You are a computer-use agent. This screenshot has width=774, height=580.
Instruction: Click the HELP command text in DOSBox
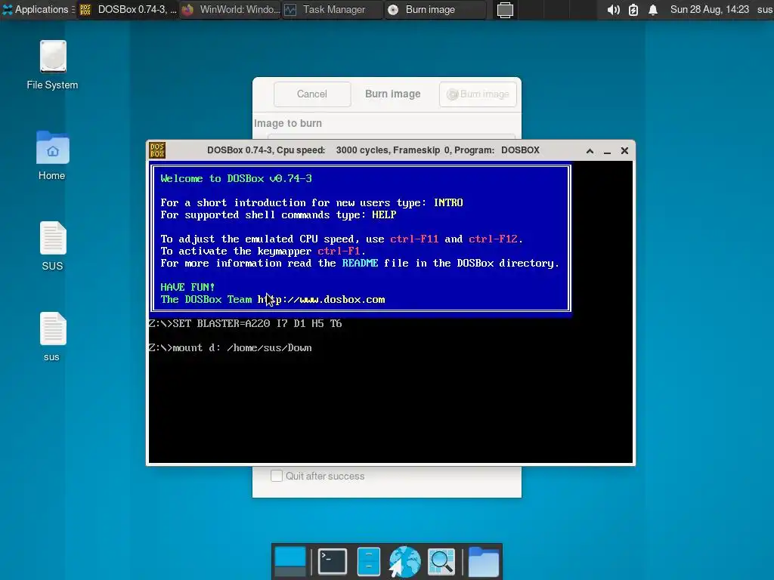[x=383, y=214]
